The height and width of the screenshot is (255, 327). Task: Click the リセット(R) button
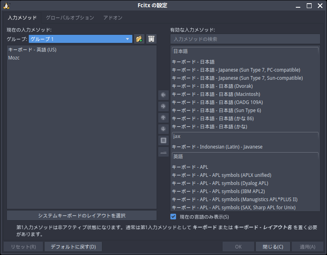(23, 246)
